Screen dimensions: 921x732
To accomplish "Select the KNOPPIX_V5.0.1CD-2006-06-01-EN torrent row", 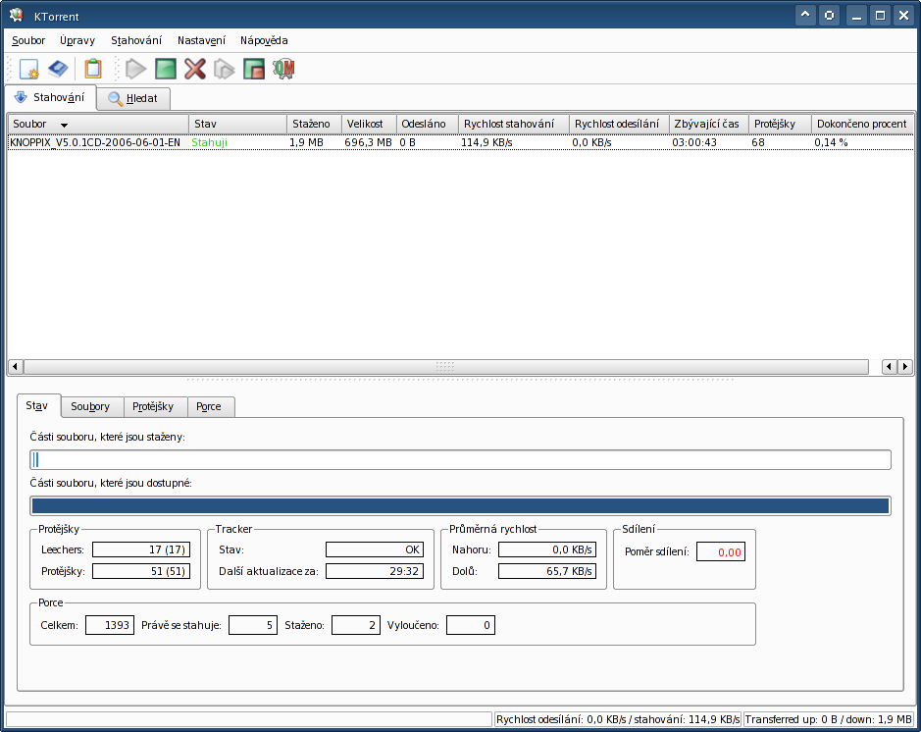I will tap(461, 142).
